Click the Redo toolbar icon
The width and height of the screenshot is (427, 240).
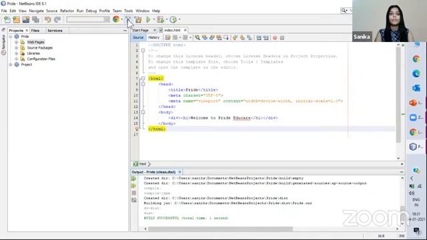tap(57, 19)
